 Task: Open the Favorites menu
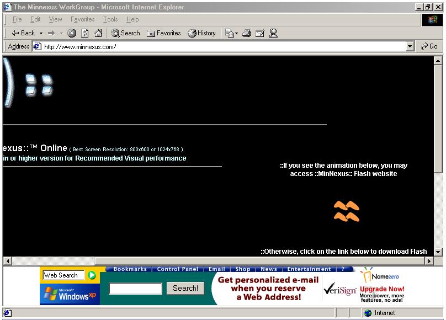point(82,19)
